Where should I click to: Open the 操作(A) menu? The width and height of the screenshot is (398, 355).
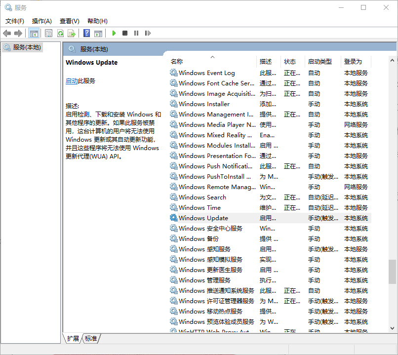click(42, 21)
